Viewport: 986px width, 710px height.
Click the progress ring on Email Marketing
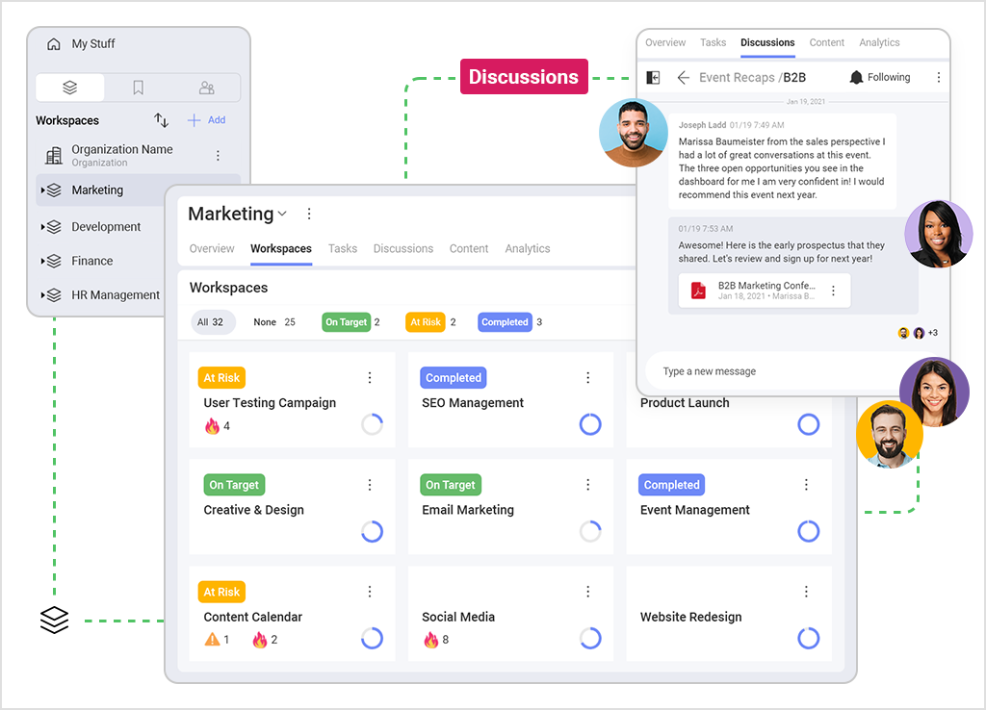pyautogui.click(x=590, y=531)
